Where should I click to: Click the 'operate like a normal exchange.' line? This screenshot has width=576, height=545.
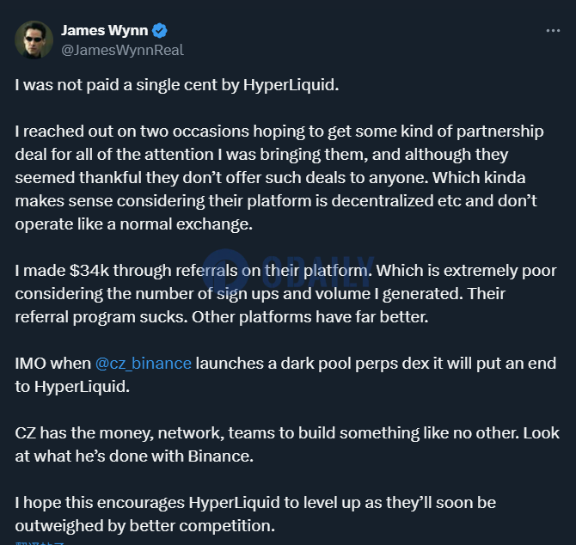134,224
